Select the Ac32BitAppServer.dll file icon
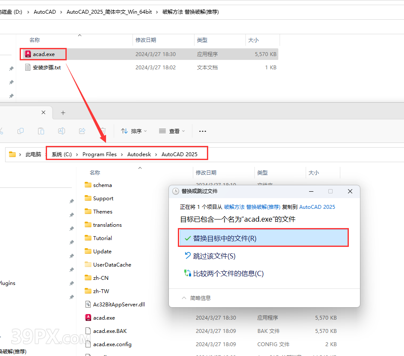 coord(88,305)
